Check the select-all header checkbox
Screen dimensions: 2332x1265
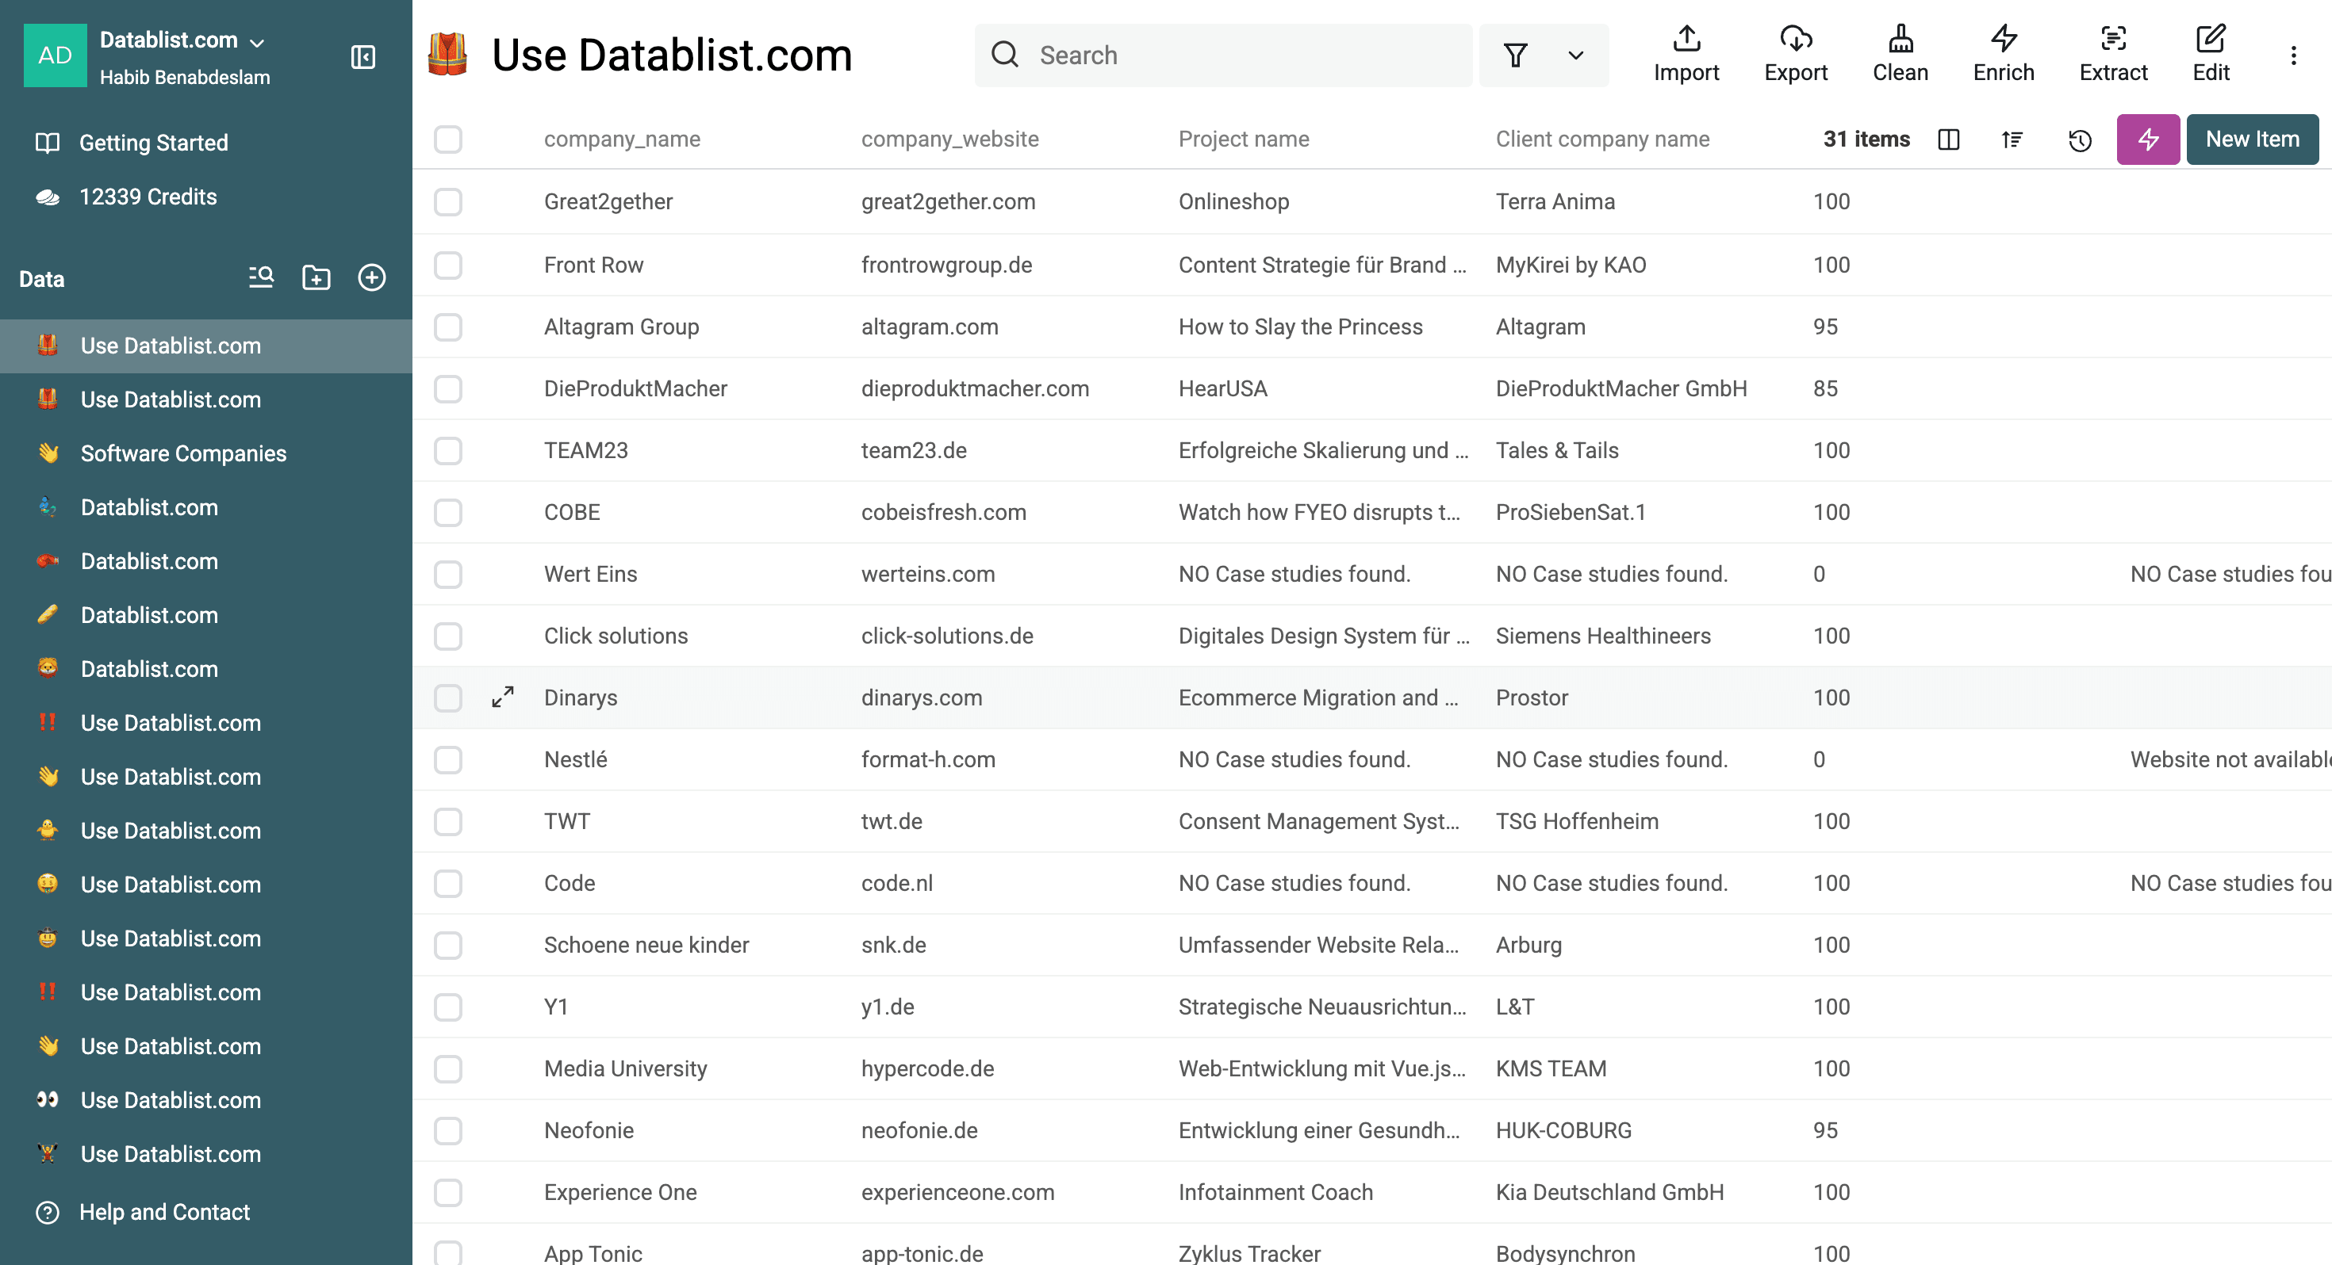[x=448, y=139]
